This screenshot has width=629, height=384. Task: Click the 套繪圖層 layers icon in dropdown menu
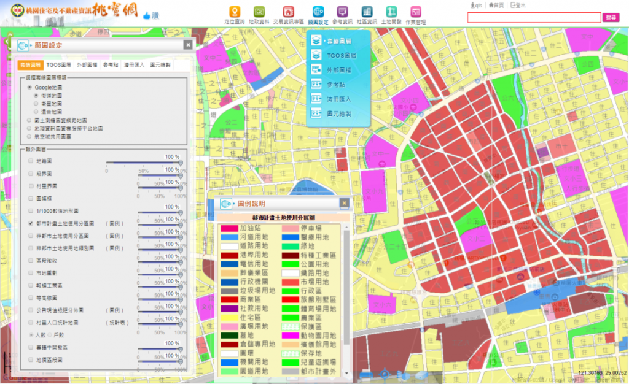[x=316, y=40]
